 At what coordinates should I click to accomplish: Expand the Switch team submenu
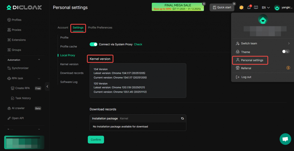289,43
